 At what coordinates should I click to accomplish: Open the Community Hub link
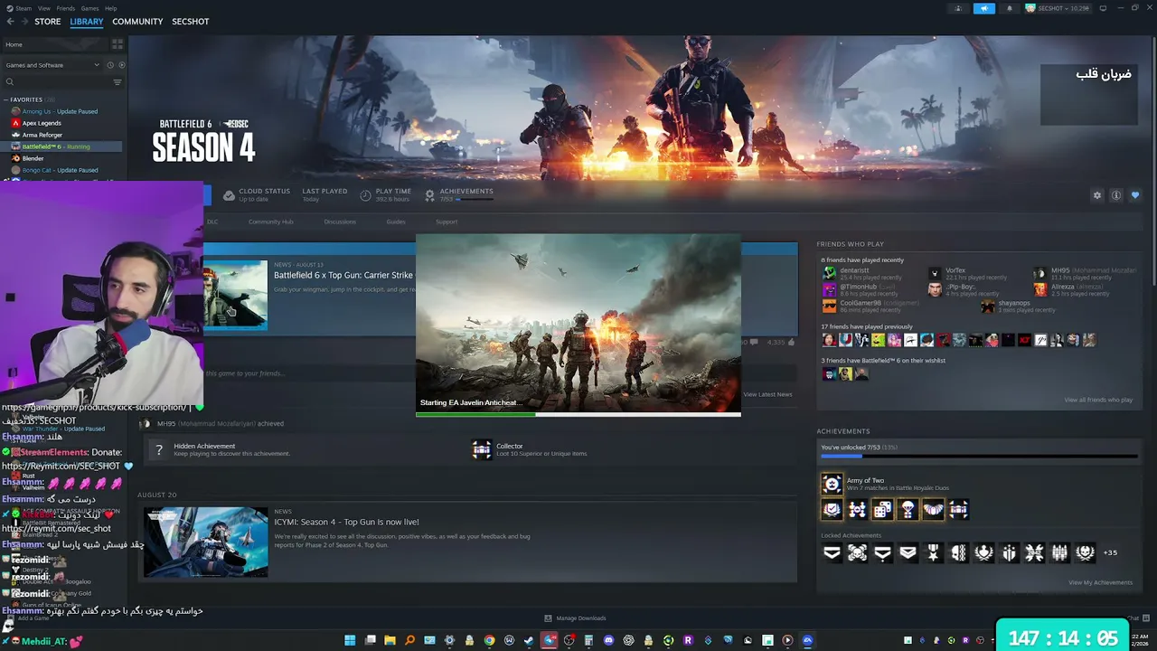(270, 222)
